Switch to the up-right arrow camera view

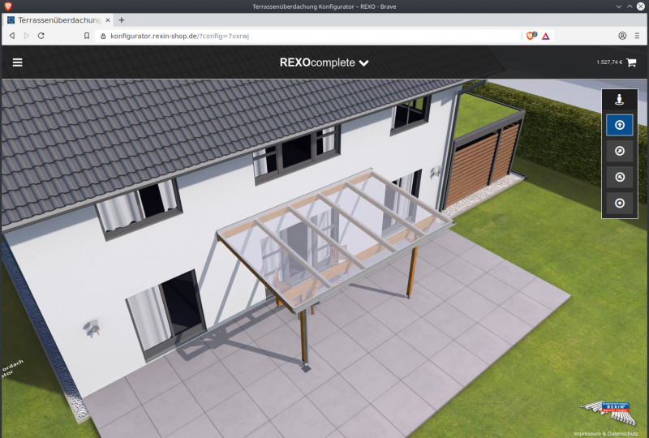pyautogui.click(x=620, y=151)
